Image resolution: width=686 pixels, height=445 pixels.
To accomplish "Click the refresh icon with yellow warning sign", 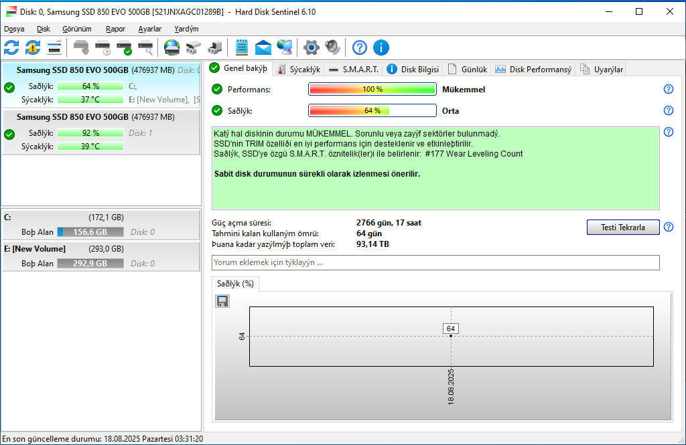I will click(33, 48).
